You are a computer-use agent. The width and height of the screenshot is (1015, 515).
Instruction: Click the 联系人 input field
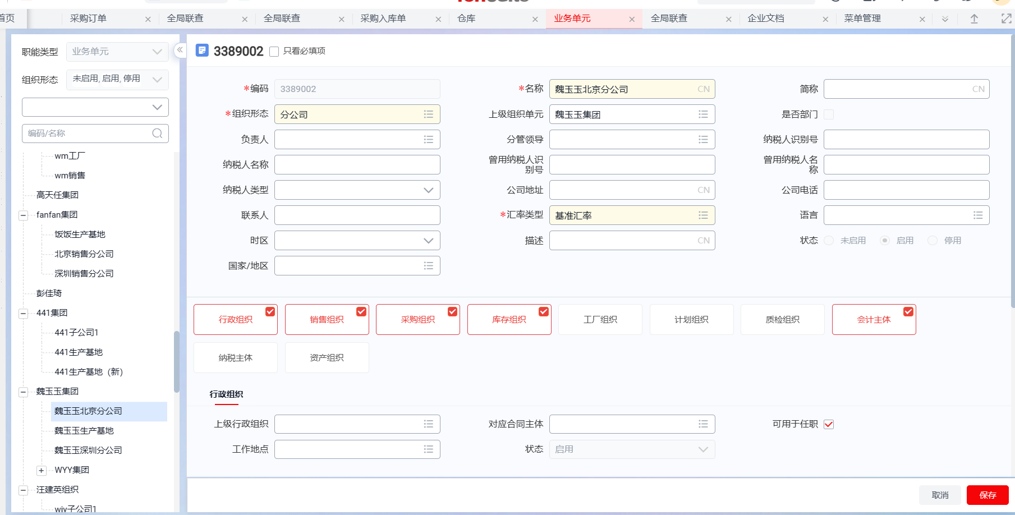click(357, 215)
